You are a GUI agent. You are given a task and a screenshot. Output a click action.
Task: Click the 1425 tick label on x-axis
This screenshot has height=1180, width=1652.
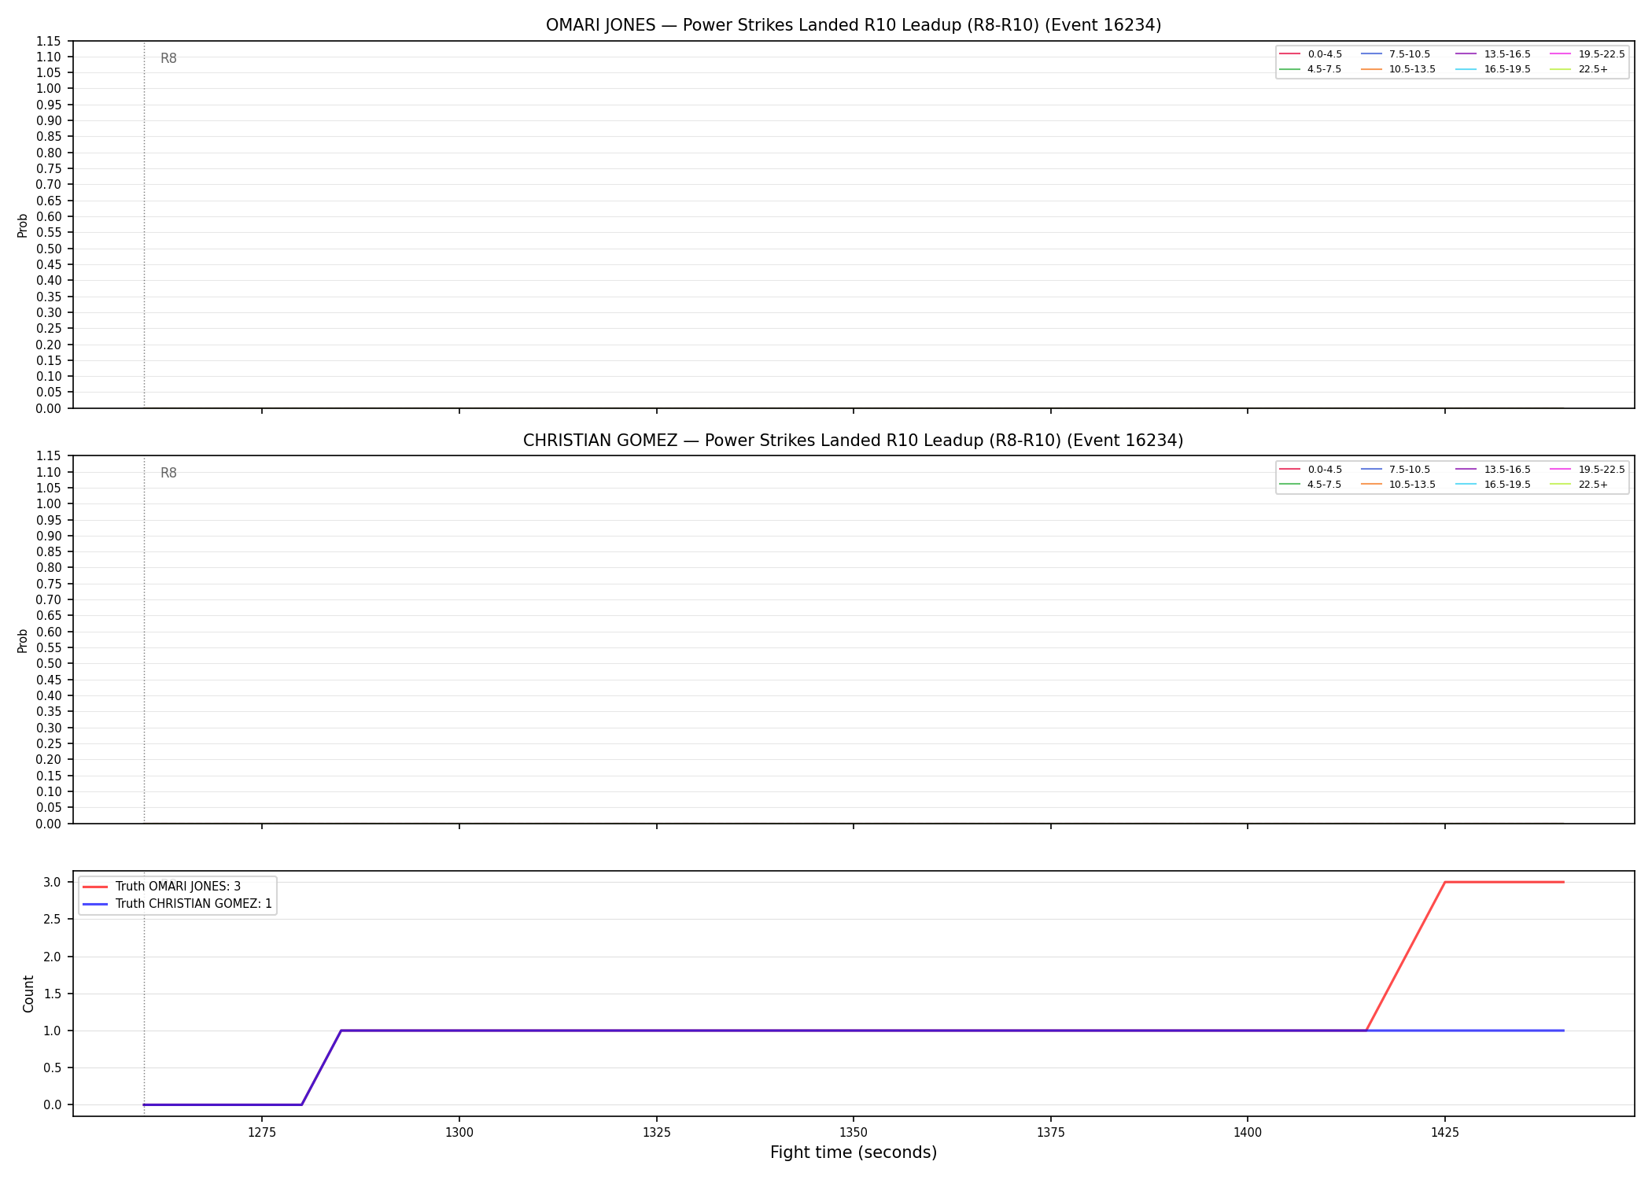[1445, 1133]
